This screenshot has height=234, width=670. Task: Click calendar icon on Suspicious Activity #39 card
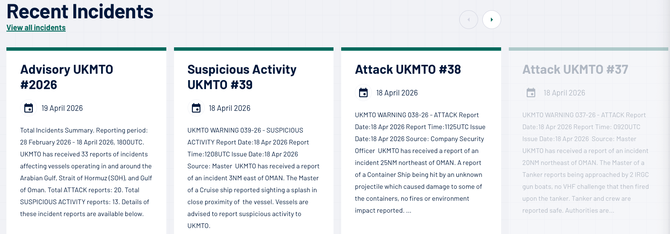196,108
